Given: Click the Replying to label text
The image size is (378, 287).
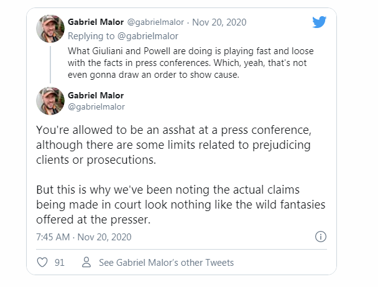Looking at the screenshot, I should (91, 36).
